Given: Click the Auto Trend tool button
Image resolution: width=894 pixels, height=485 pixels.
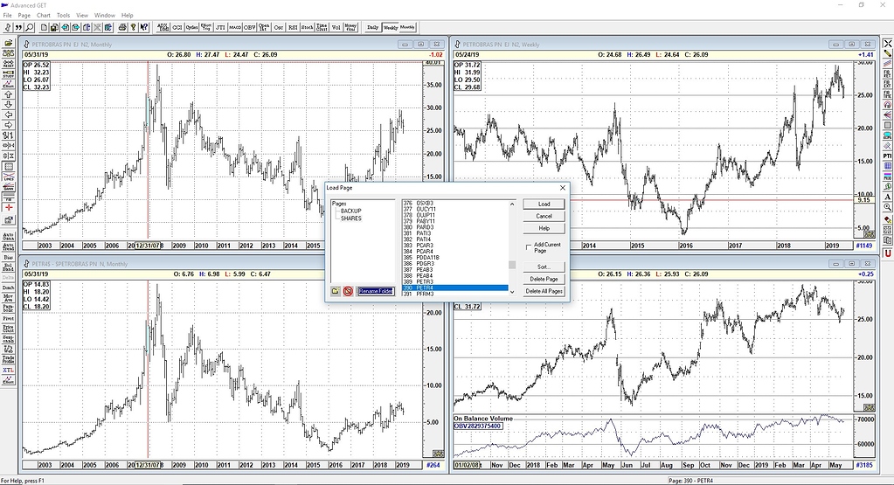Looking at the screenshot, I should point(9,246).
